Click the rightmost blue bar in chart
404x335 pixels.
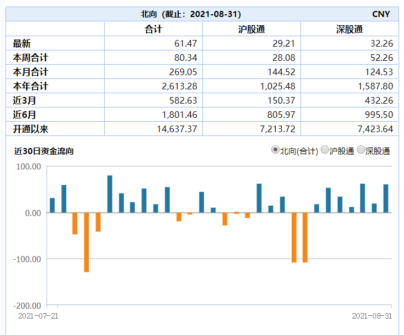(386, 198)
